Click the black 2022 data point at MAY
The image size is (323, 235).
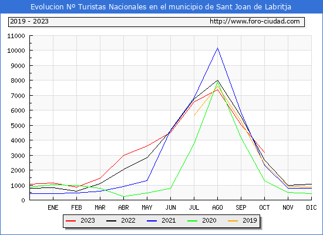coord(147,157)
